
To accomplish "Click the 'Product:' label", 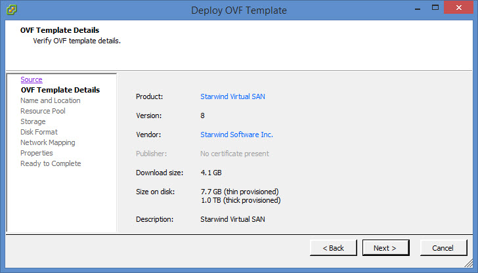I will (x=150, y=96).
